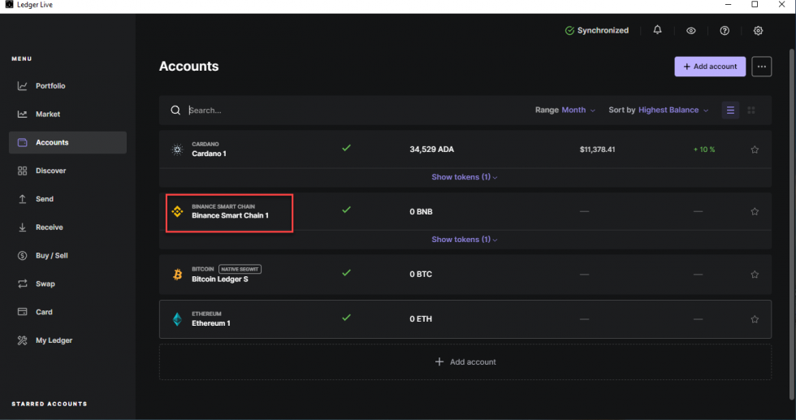Click the Cardano coin icon
Viewport: 796px width, 420px height.
tap(177, 149)
